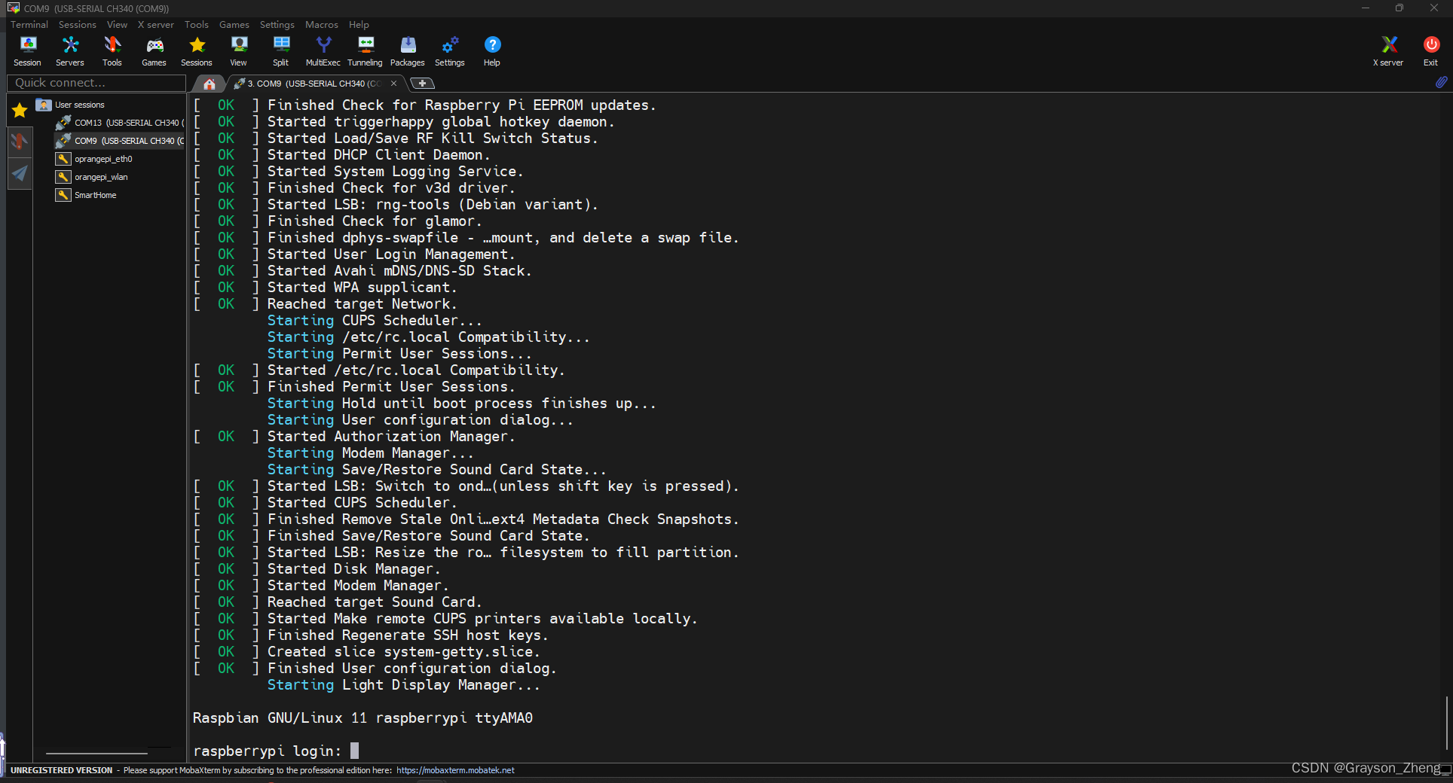Open the View toolbar icon
1453x783 pixels.
[239, 51]
